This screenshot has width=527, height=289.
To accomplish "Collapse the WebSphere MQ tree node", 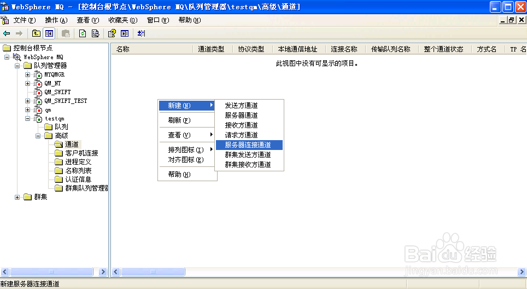I will point(7,57).
